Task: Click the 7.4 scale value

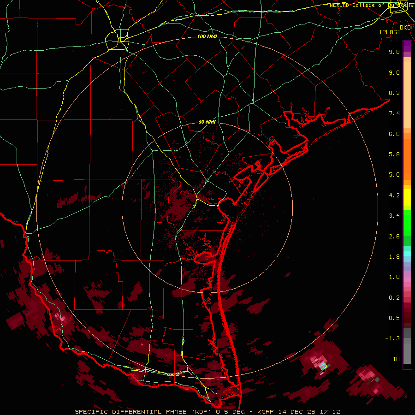Action: 394,113
